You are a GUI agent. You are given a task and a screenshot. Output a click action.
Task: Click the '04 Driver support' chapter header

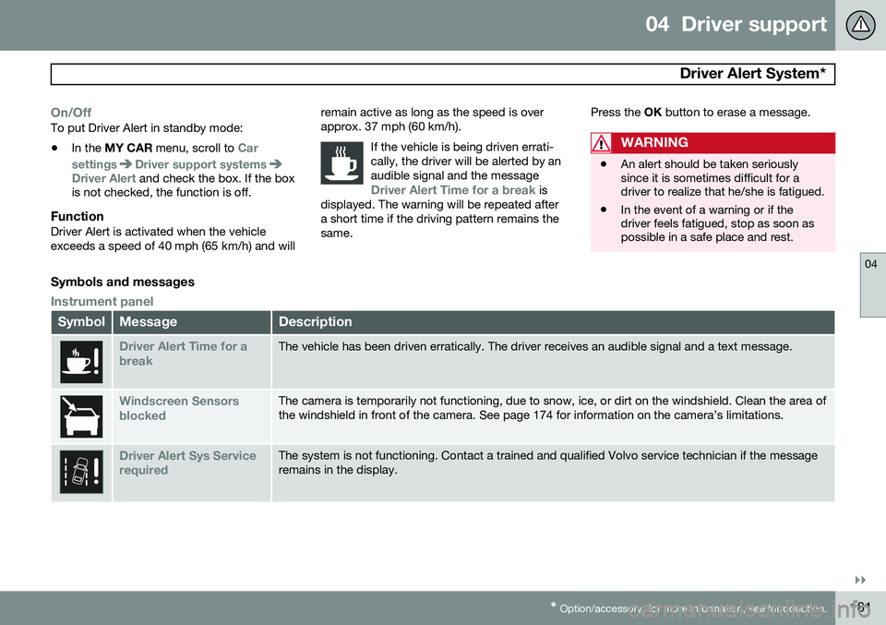[736, 24]
